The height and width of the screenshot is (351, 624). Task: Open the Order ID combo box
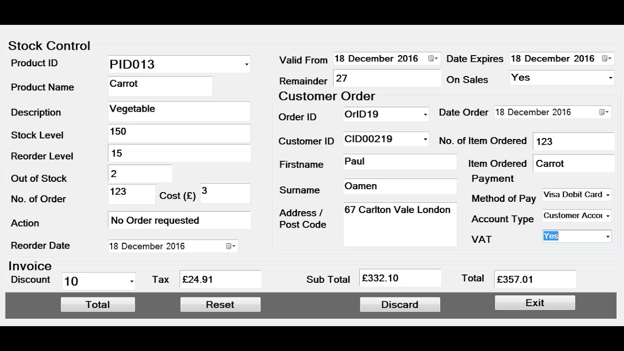425,115
